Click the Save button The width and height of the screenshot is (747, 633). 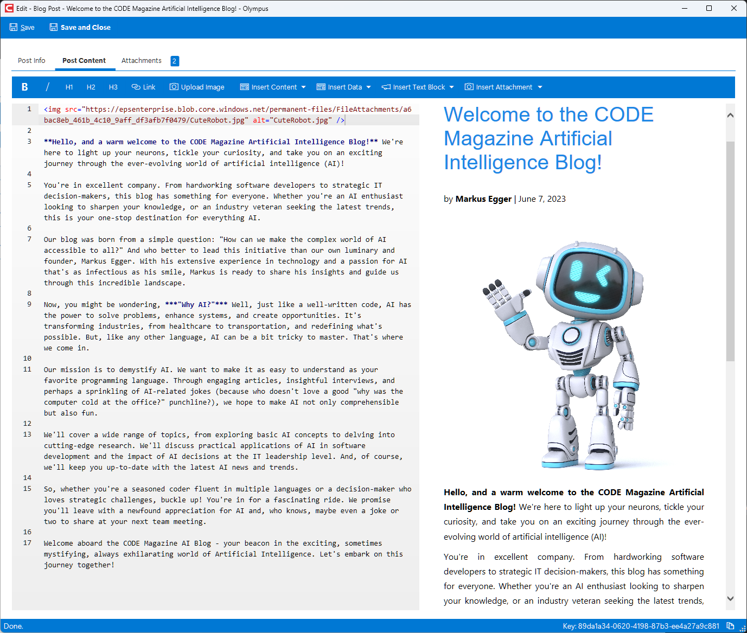click(22, 28)
